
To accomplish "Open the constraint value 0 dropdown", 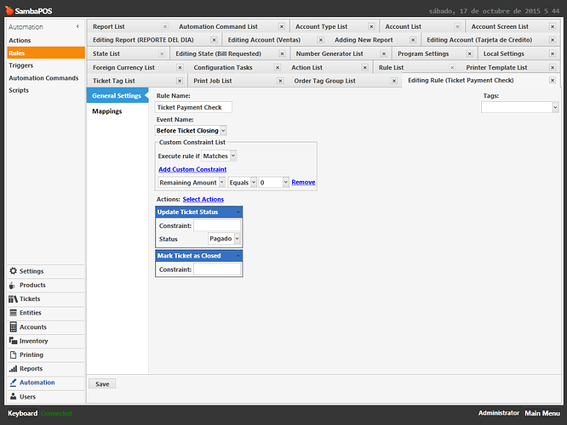I will pos(286,183).
